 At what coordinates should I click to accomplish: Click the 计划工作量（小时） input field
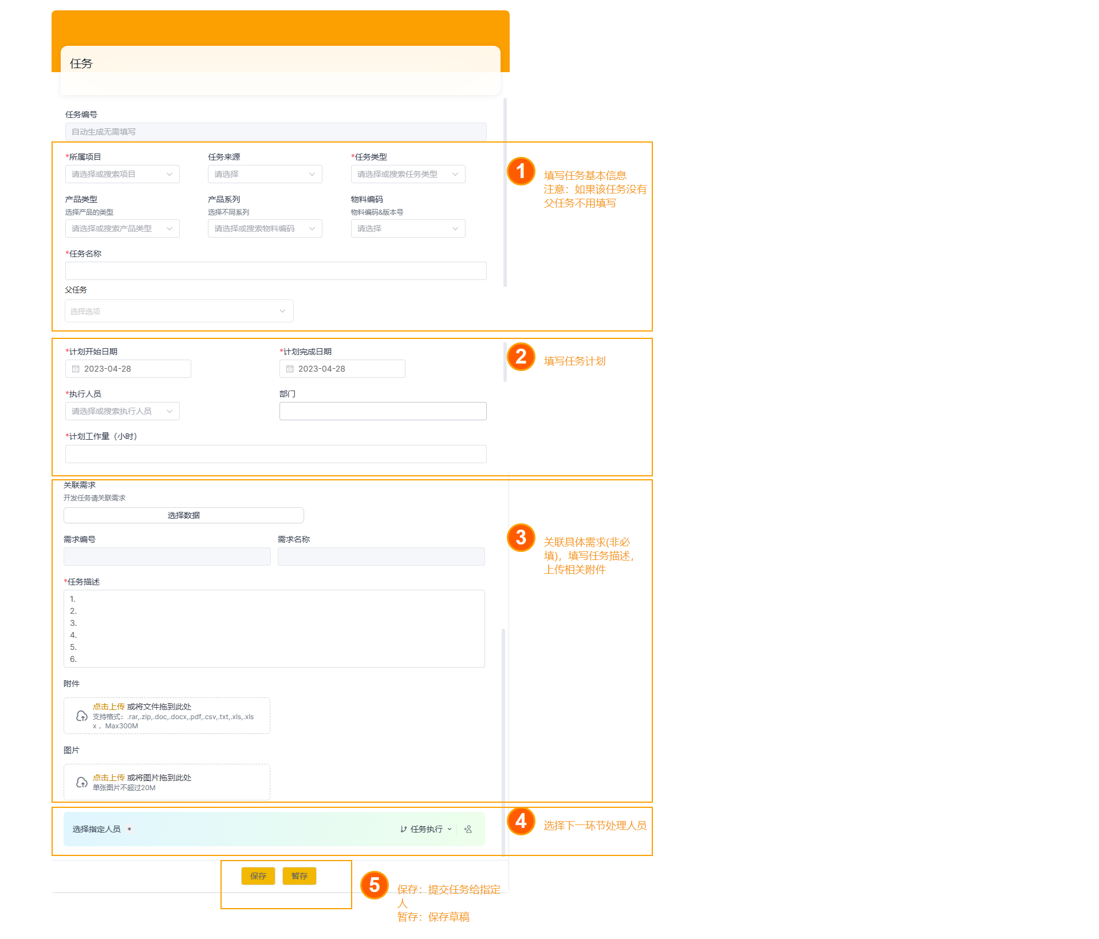(x=275, y=454)
